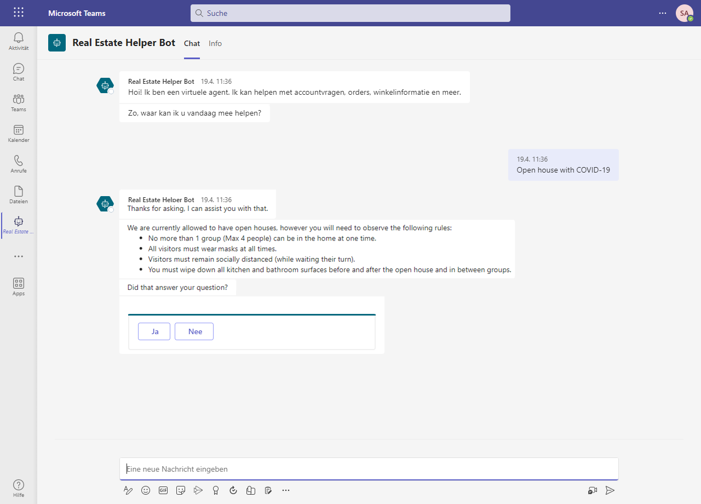Click the circular arrow icon in compose toolbar

(x=233, y=490)
